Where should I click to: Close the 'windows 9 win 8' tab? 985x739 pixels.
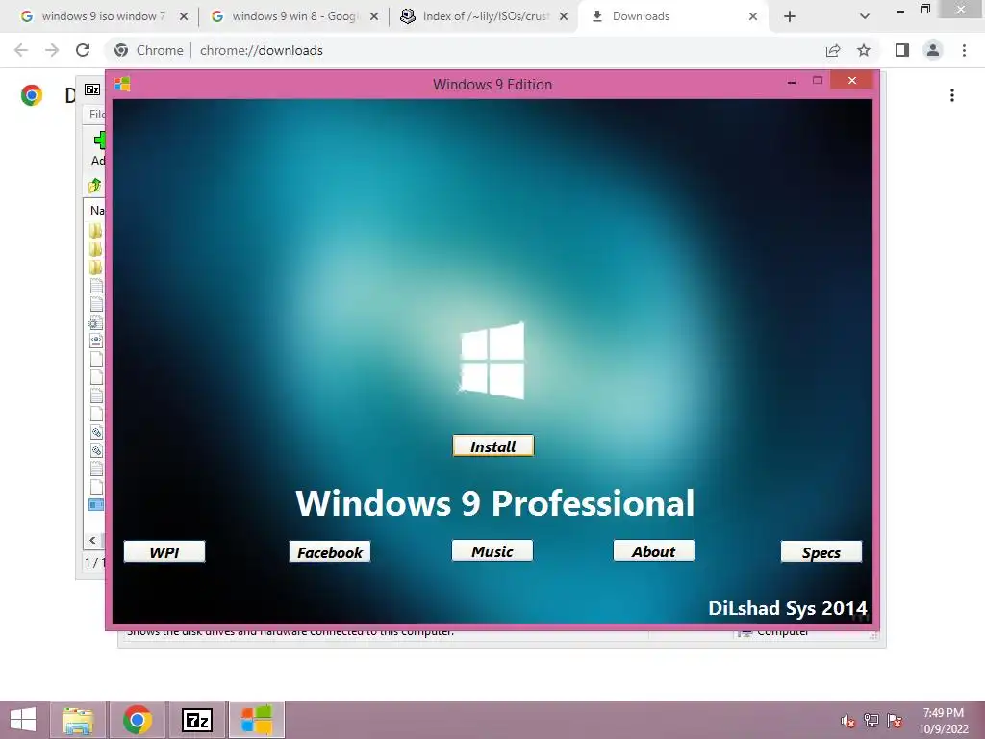374,17
